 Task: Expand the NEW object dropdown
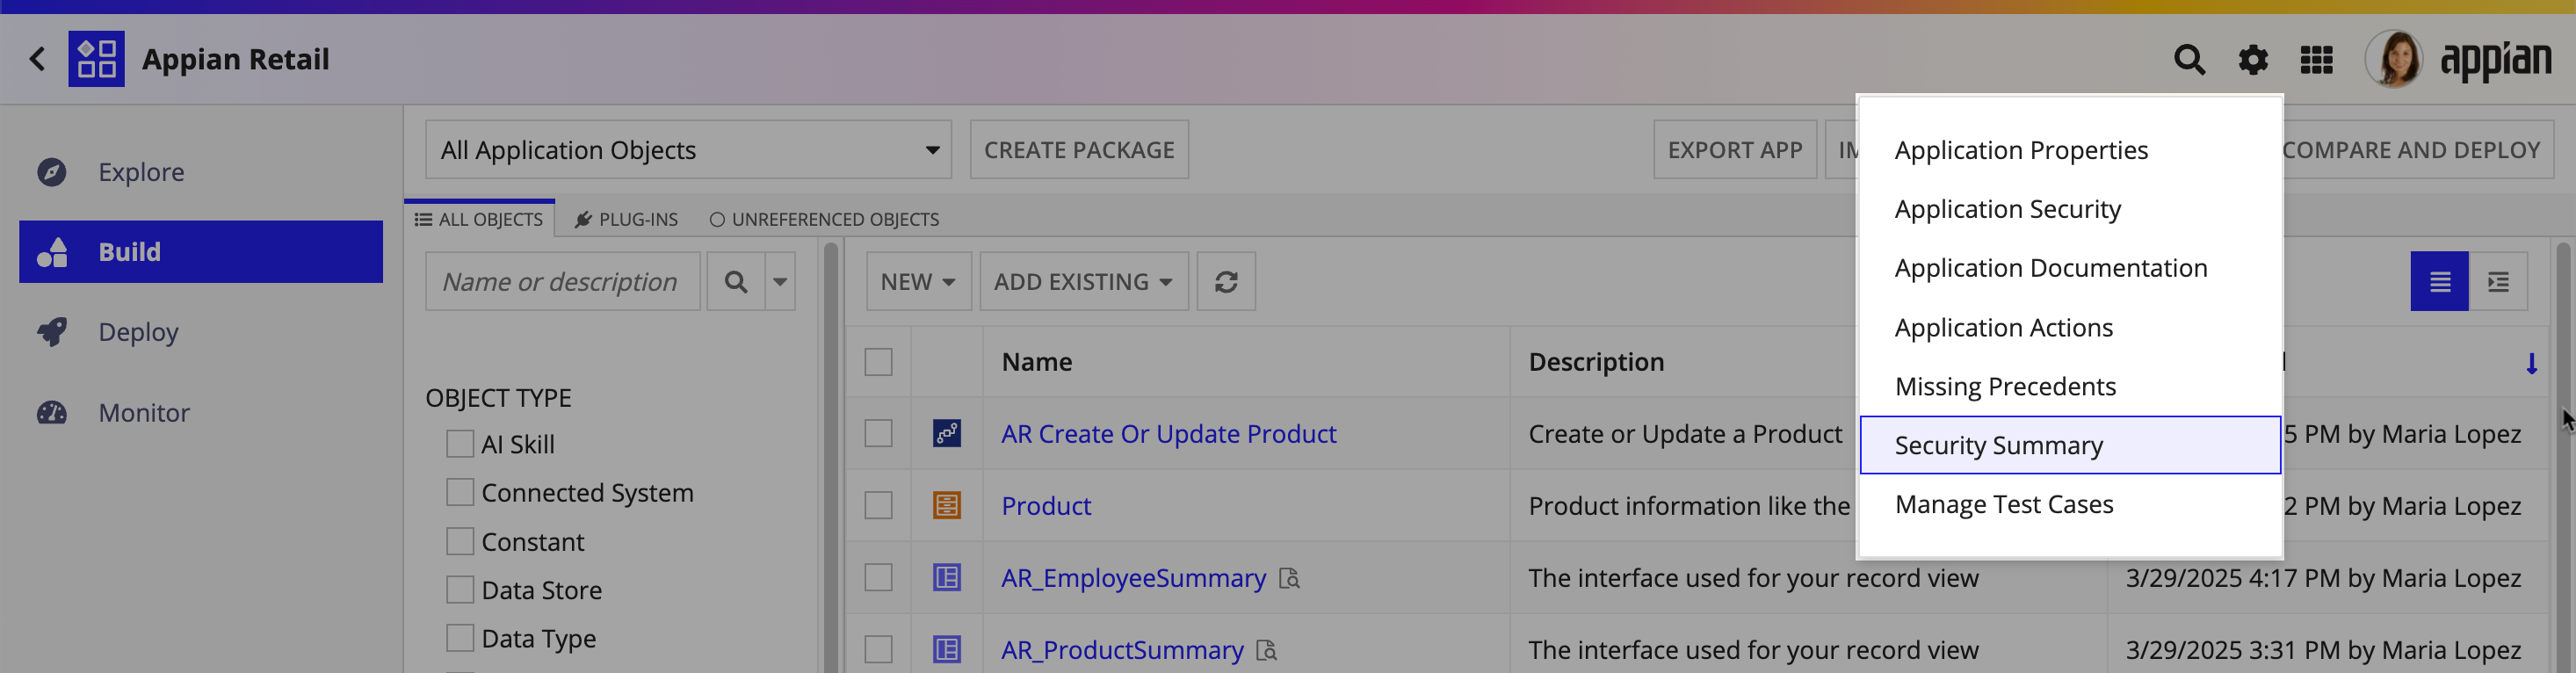918,282
